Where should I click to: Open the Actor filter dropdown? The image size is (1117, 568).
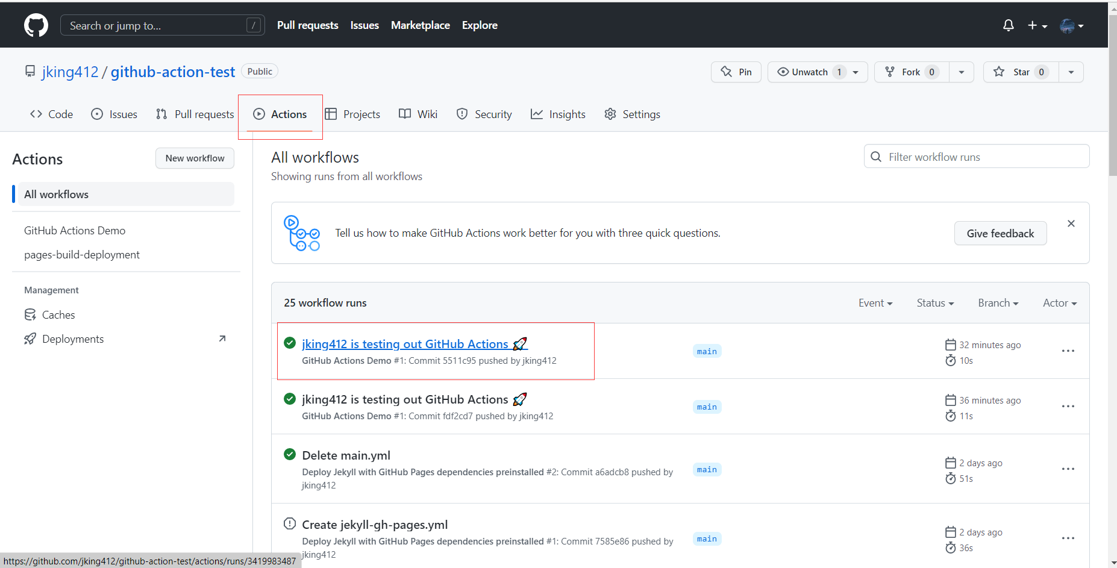[x=1060, y=303]
